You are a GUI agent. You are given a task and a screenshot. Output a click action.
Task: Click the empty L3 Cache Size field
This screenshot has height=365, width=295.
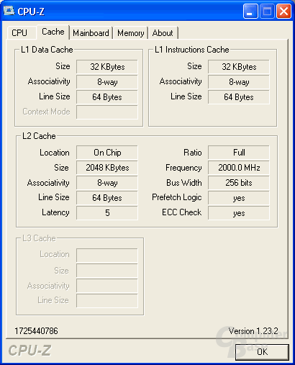[107, 271]
